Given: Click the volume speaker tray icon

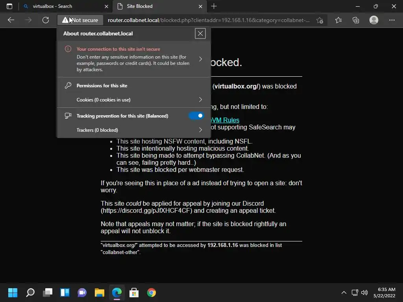Looking at the screenshot, I should [x=364, y=293].
